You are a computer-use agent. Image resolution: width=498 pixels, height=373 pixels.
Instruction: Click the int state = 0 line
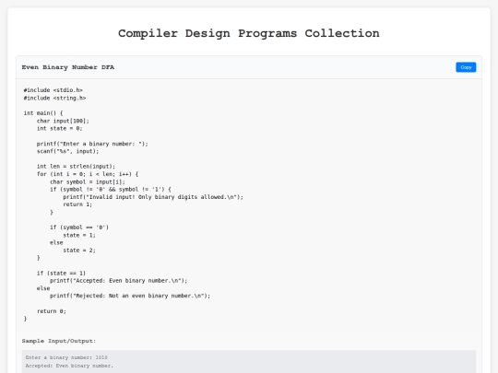pyautogui.click(x=59, y=128)
